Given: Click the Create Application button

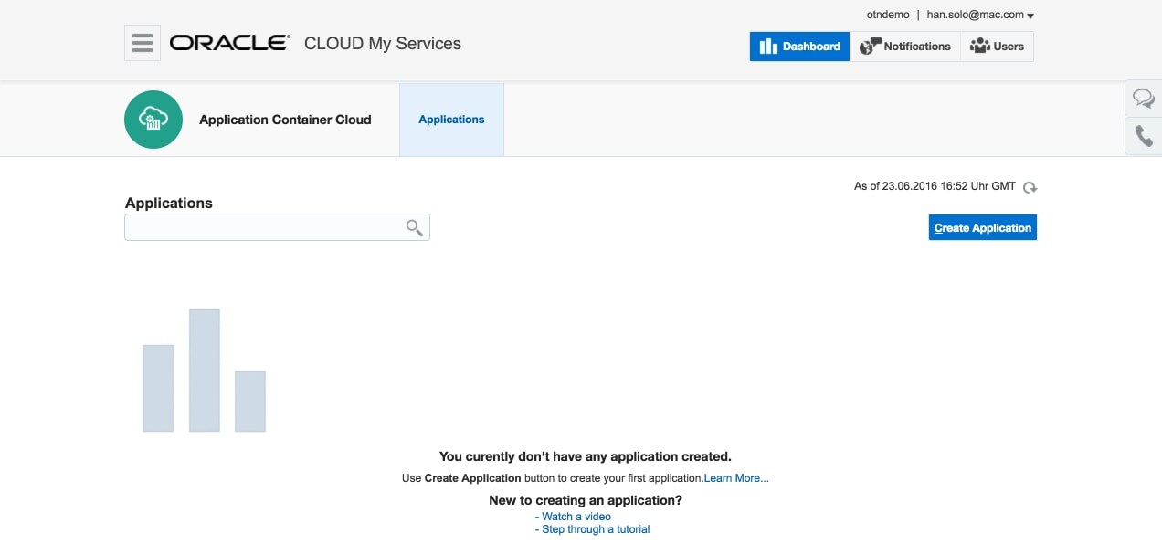Looking at the screenshot, I should [982, 228].
